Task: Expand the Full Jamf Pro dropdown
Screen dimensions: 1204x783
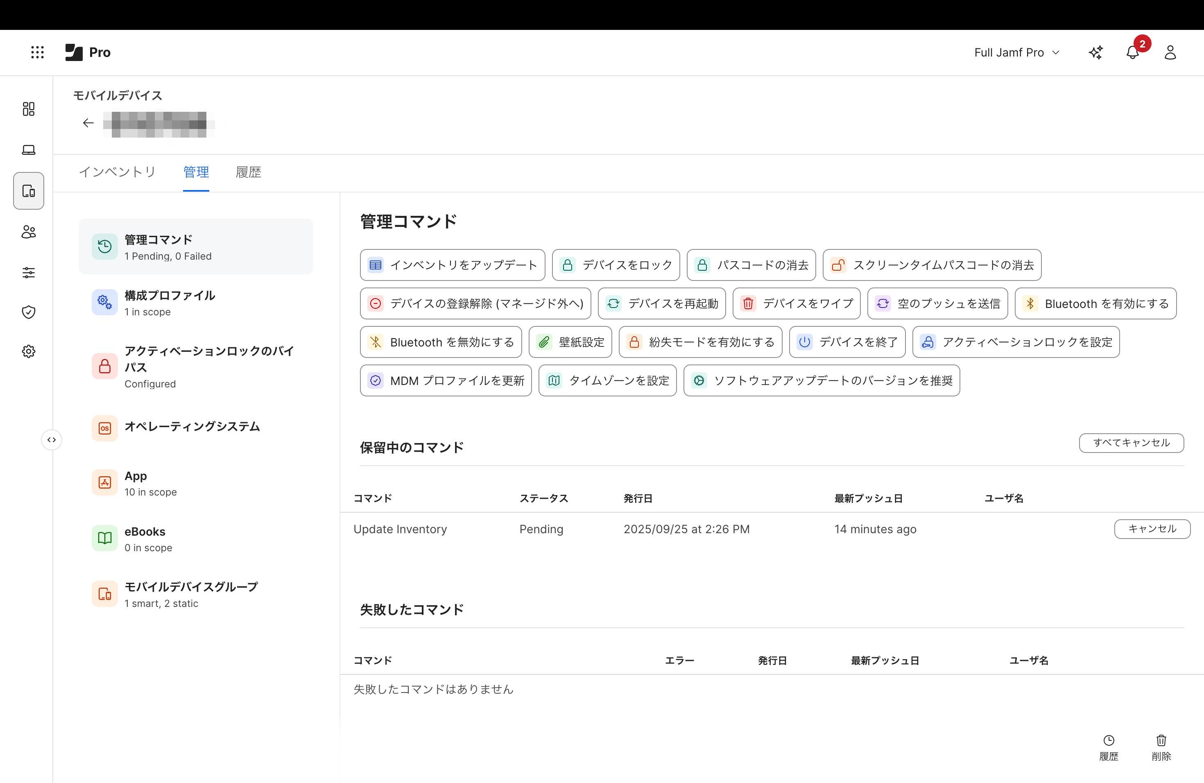Action: click(1016, 52)
